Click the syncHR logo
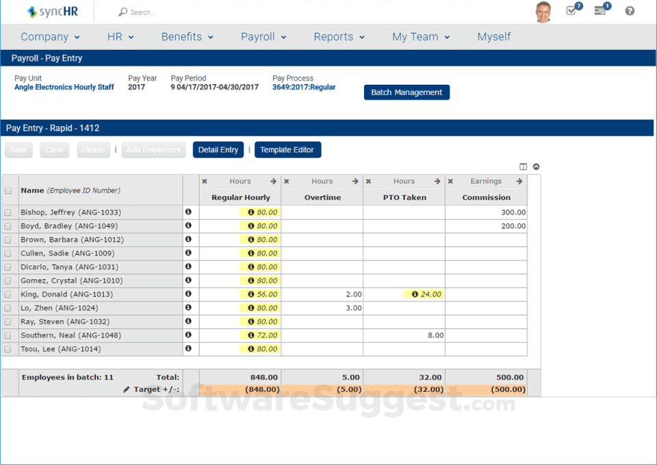The width and height of the screenshot is (657, 465). point(50,12)
